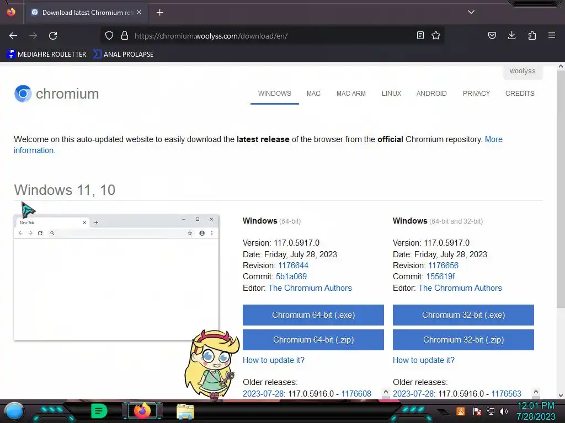Go back to the previous page
The width and height of the screenshot is (565, 423).
tap(13, 36)
